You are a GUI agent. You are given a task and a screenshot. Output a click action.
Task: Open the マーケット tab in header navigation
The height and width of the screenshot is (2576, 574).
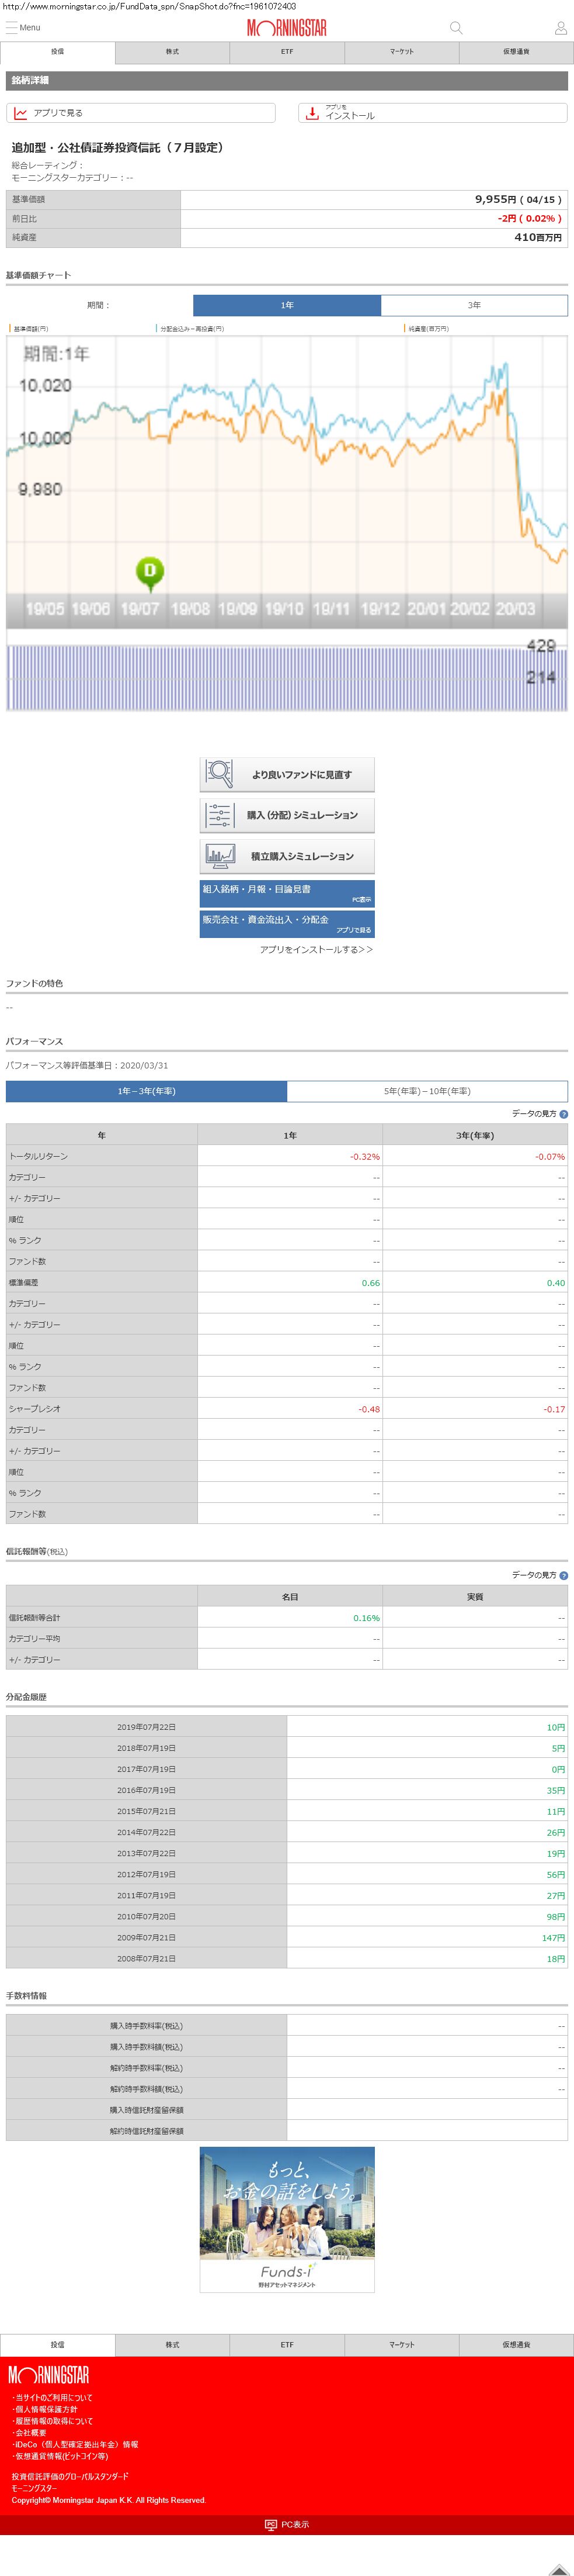[401, 52]
